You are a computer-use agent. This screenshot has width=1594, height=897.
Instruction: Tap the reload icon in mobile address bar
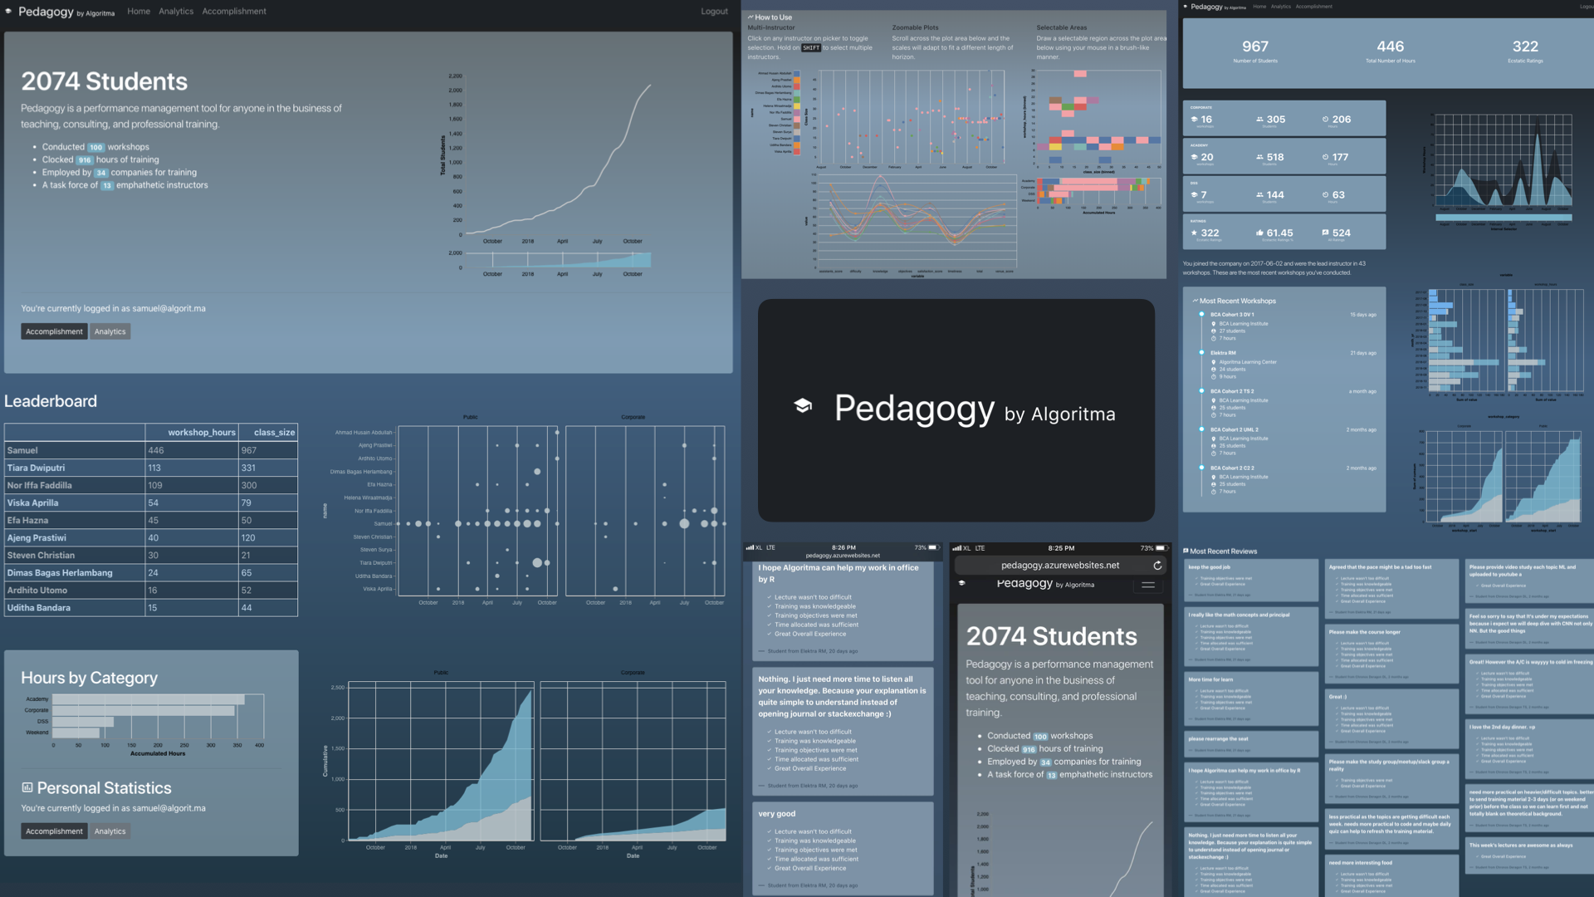pos(1157,566)
